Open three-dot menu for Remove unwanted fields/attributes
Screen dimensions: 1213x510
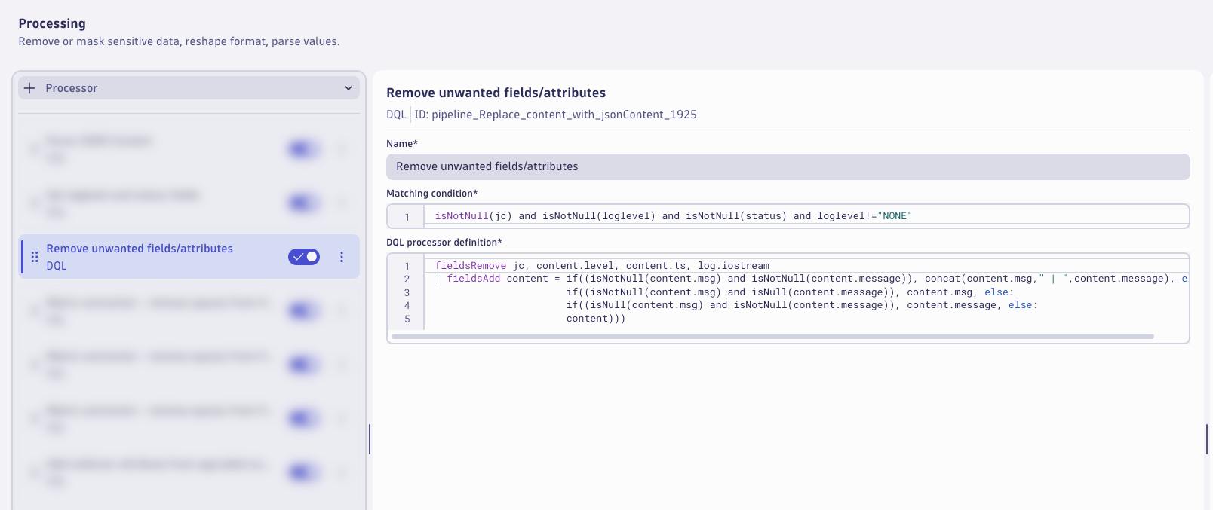point(342,257)
